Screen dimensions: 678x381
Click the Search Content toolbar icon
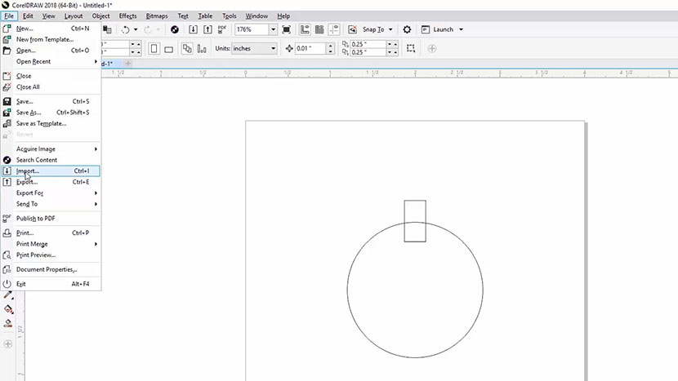(175, 29)
